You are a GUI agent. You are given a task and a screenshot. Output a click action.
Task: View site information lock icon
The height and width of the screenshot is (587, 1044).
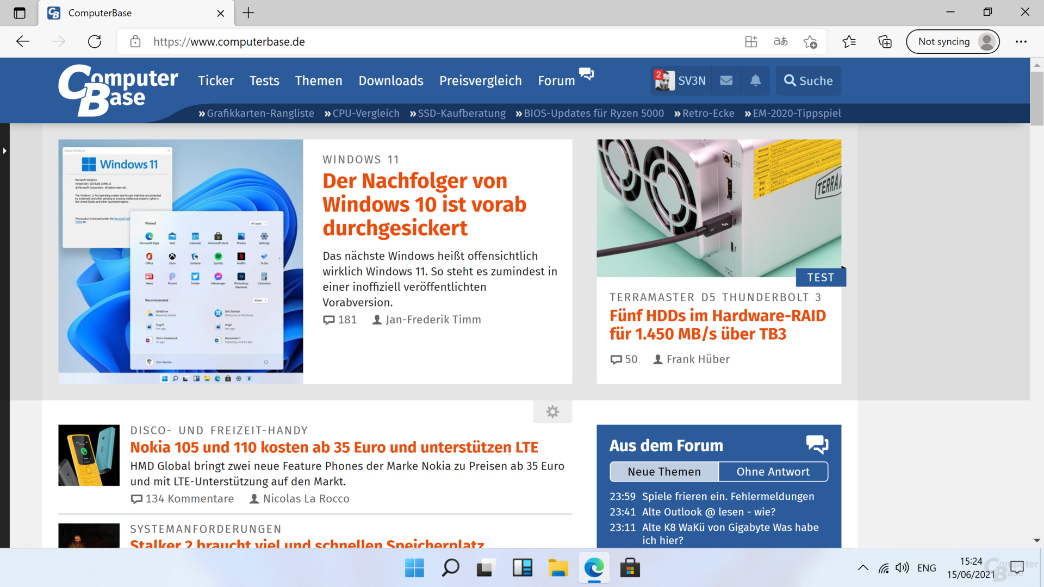(x=135, y=41)
